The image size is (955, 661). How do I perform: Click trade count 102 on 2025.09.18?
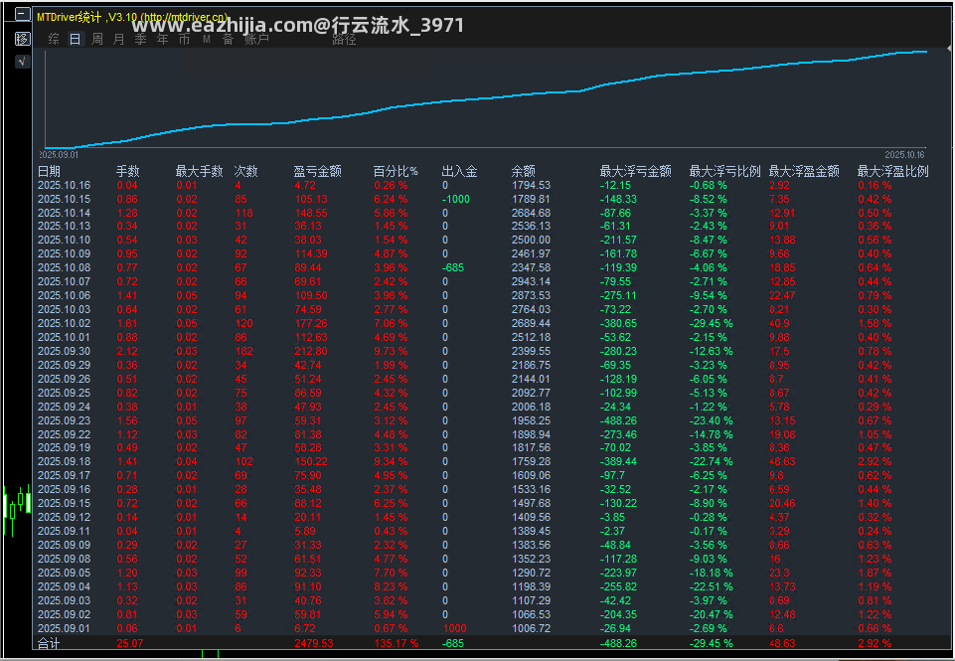[243, 462]
